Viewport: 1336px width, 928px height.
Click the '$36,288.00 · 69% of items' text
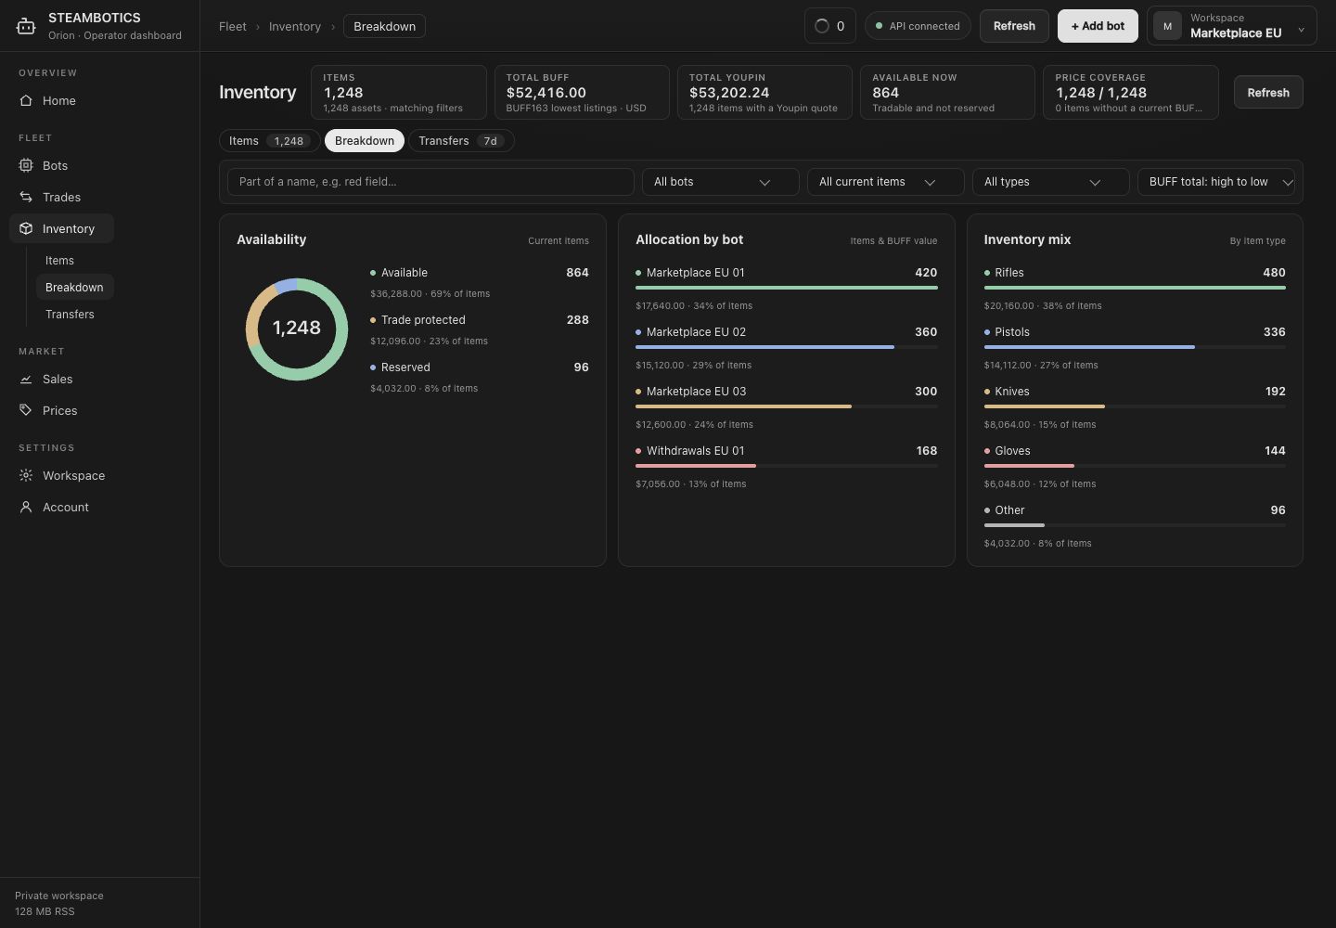pyautogui.click(x=430, y=294)
